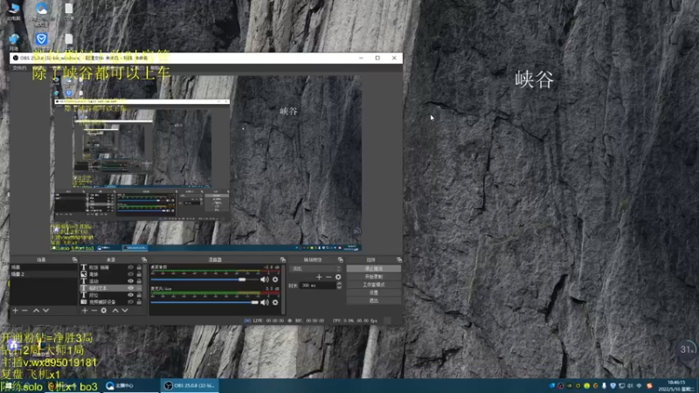Increase transition duration with up stepper
The width and height of the screenshot is (699, 393).
pyautogui.click(x=339, y=283)
